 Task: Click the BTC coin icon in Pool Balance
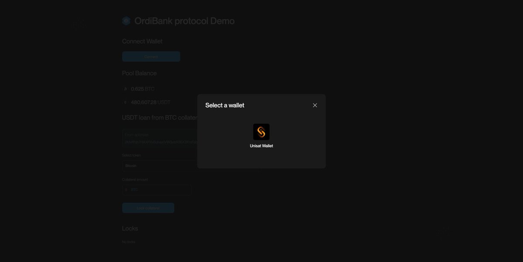126,89
